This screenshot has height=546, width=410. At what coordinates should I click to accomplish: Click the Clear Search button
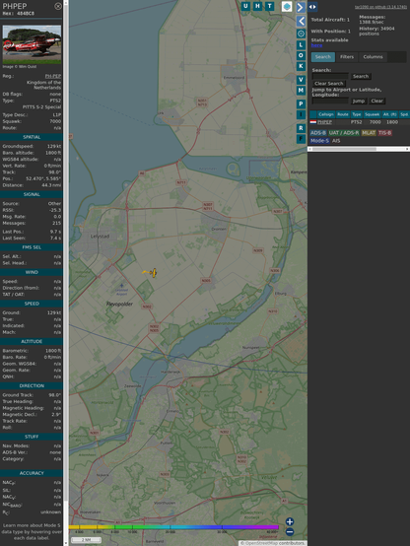pos(329,84)
